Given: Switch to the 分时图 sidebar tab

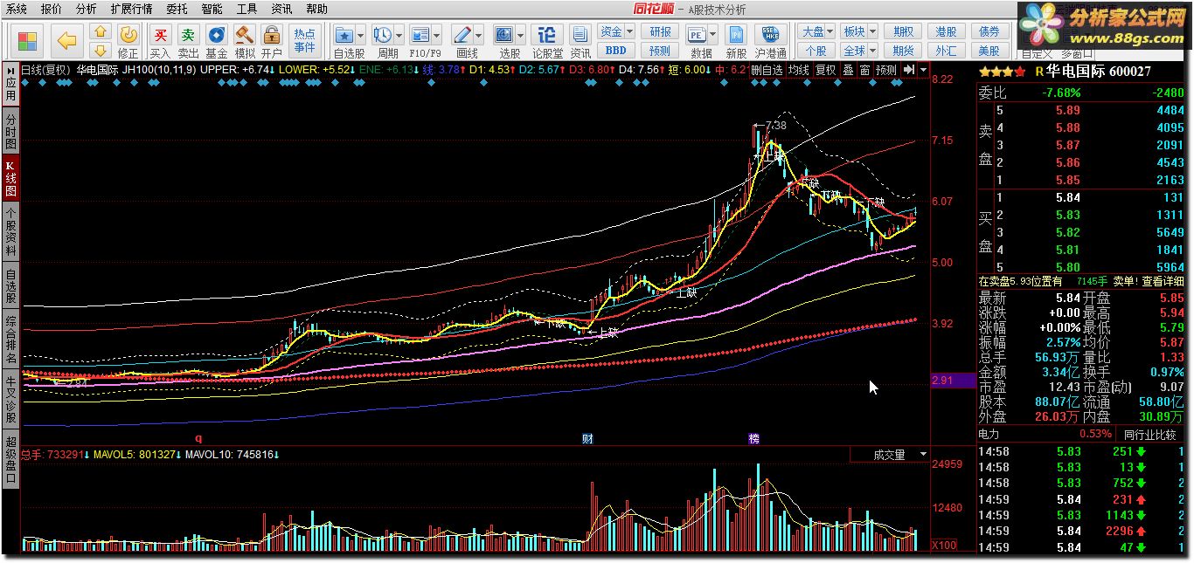Looking at the screenshot, I should pyautogui.click(x=10, y=131).
